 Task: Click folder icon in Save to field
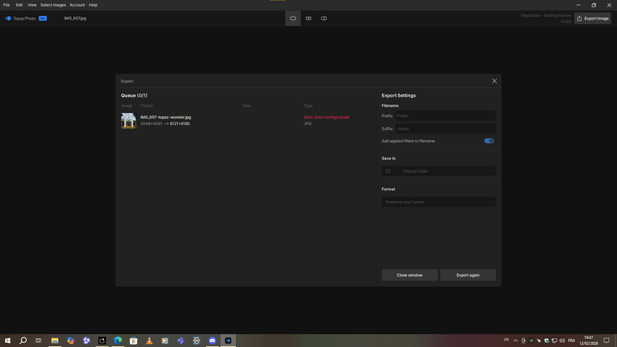point(388,171)
